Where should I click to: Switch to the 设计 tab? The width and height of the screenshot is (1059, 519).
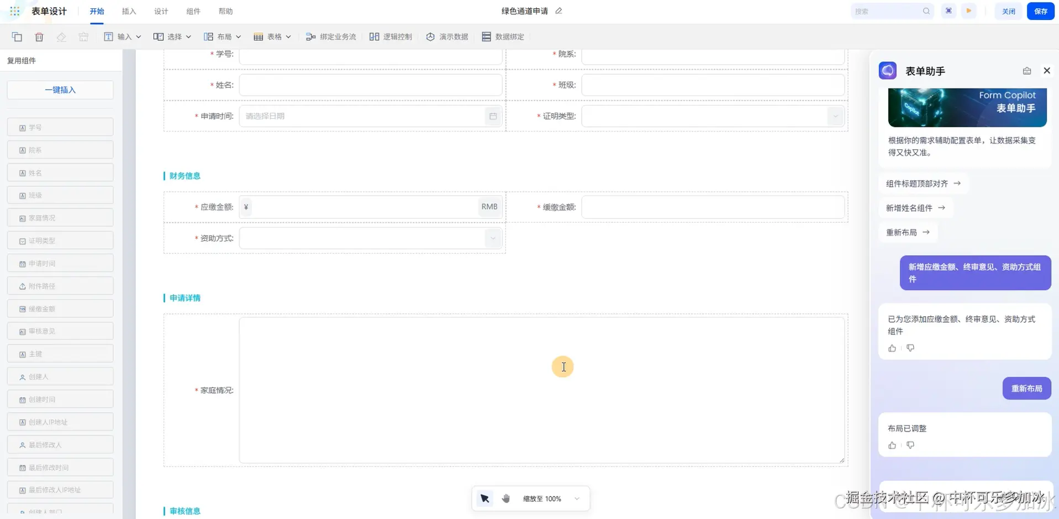161,11
